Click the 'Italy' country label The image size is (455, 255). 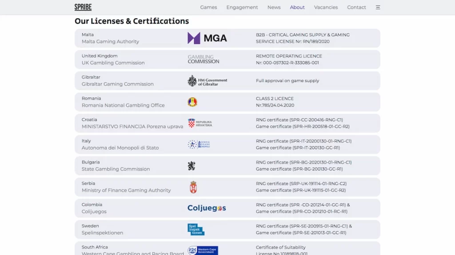86,141
